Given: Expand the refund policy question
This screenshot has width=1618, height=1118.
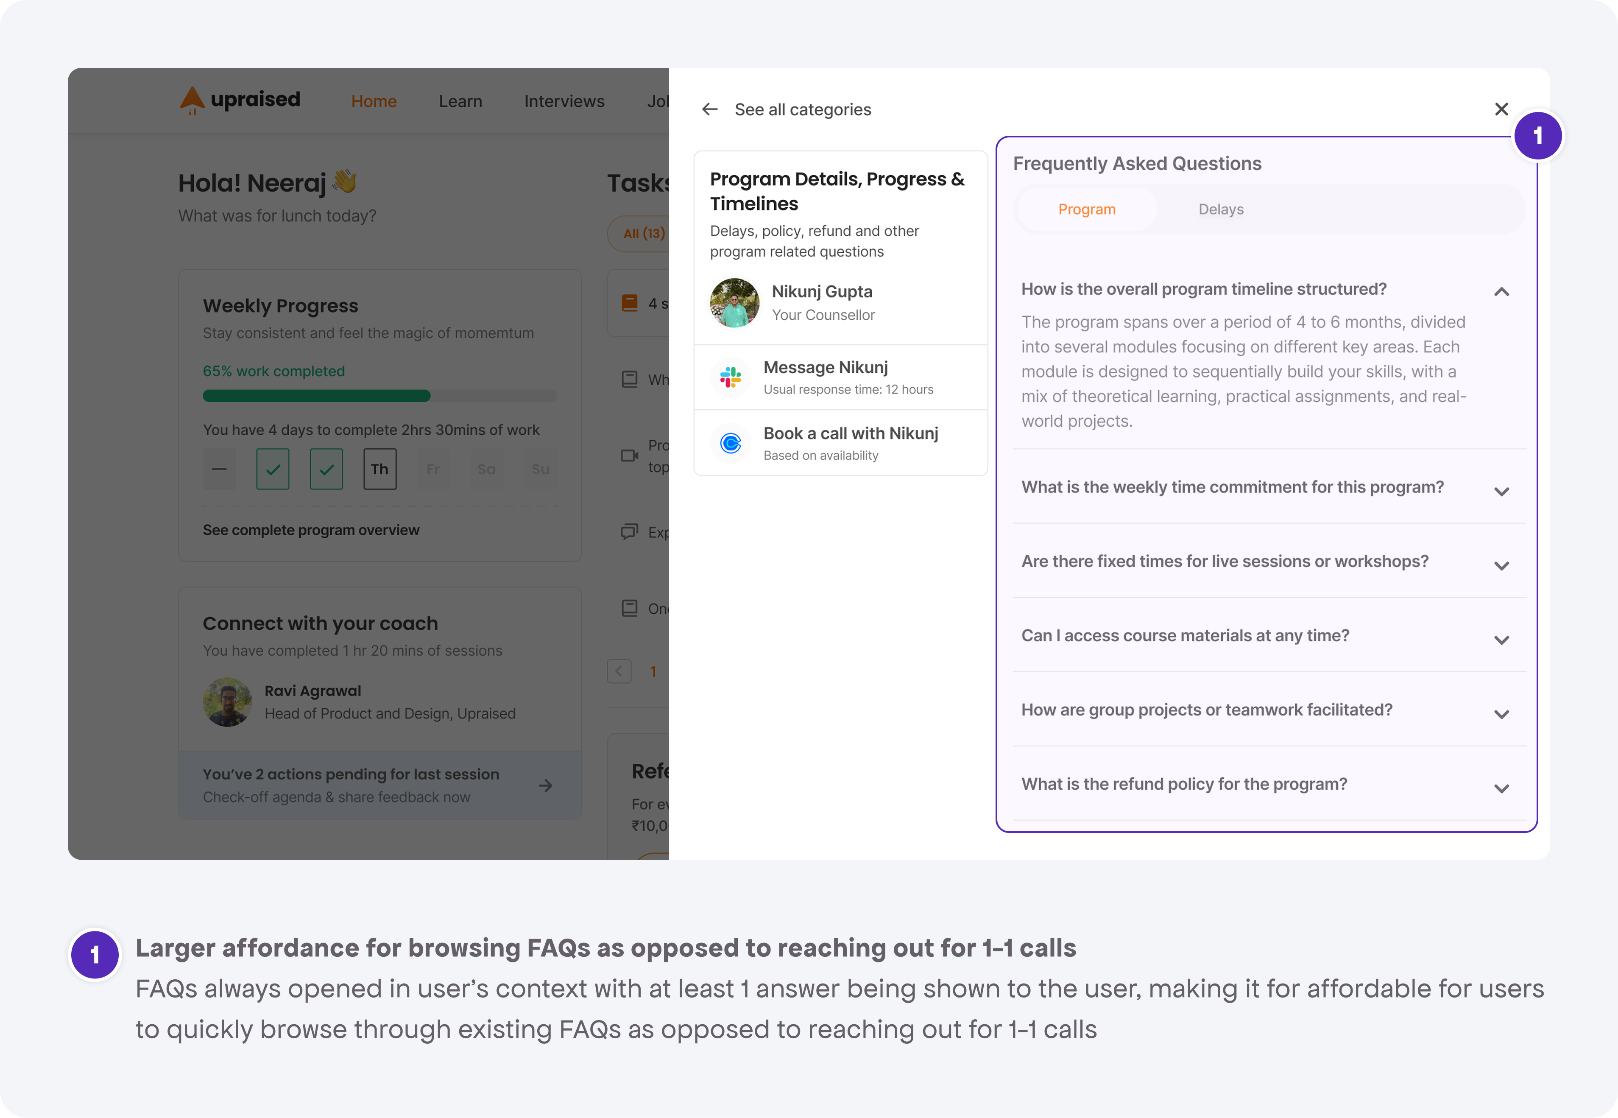Looking at the screenshot, I should (x=1501, y=789).
